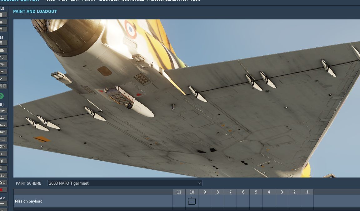Click the checkmark options icon
The width and height of the screenshot is (360, 211).
pos(3,79)
